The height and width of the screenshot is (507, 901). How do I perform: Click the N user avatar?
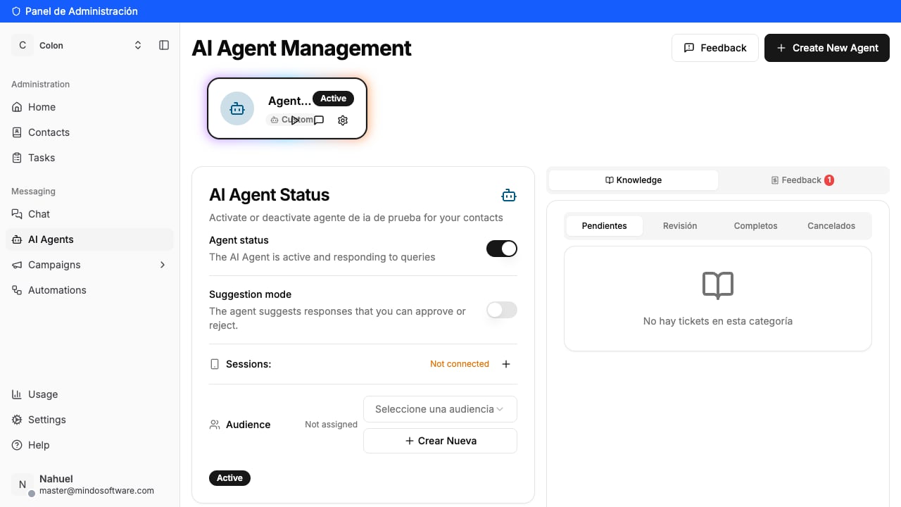click(x=23, y=484)
